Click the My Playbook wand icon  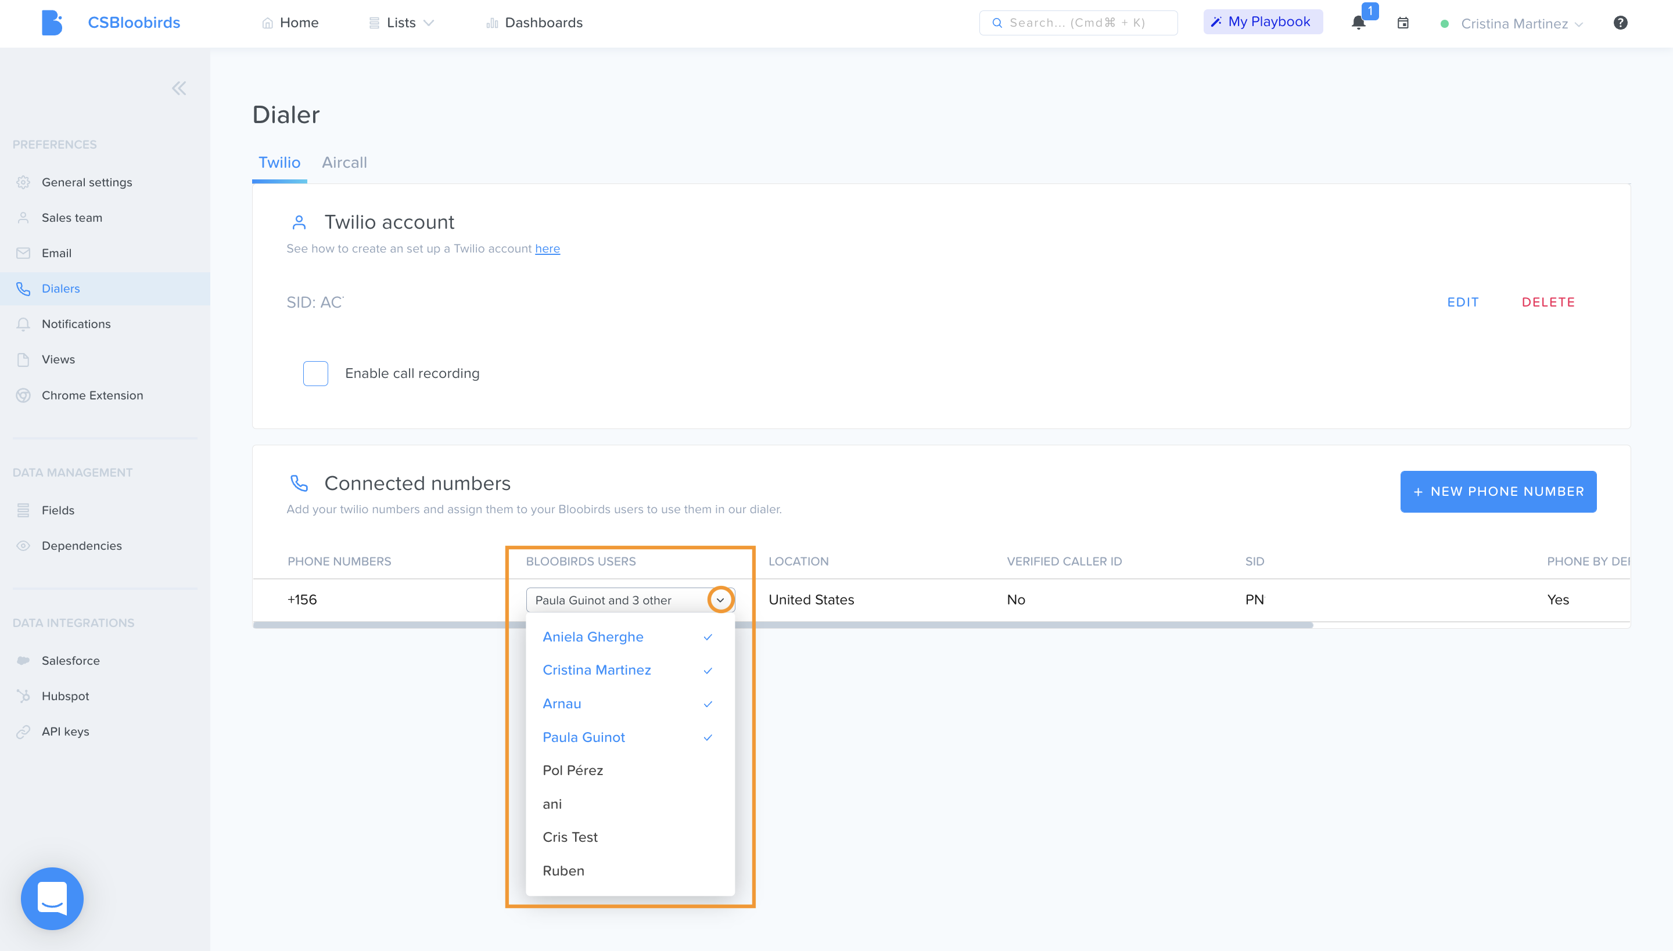(x=1216, y=21)
